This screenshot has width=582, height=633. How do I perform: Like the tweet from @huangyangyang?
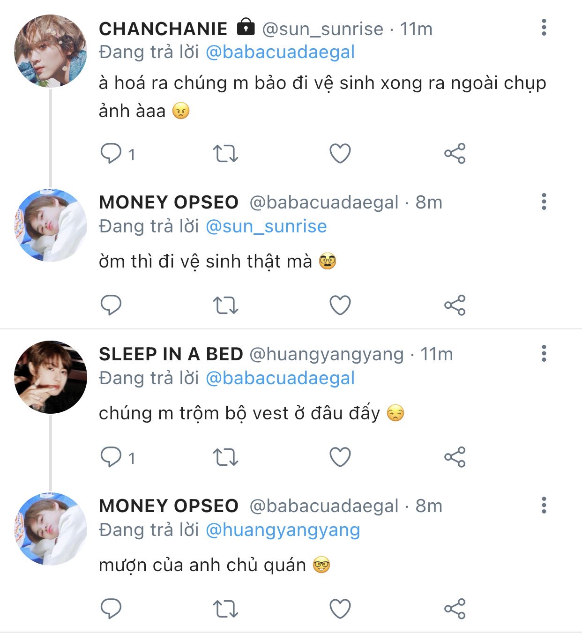[x=340, y=457]
